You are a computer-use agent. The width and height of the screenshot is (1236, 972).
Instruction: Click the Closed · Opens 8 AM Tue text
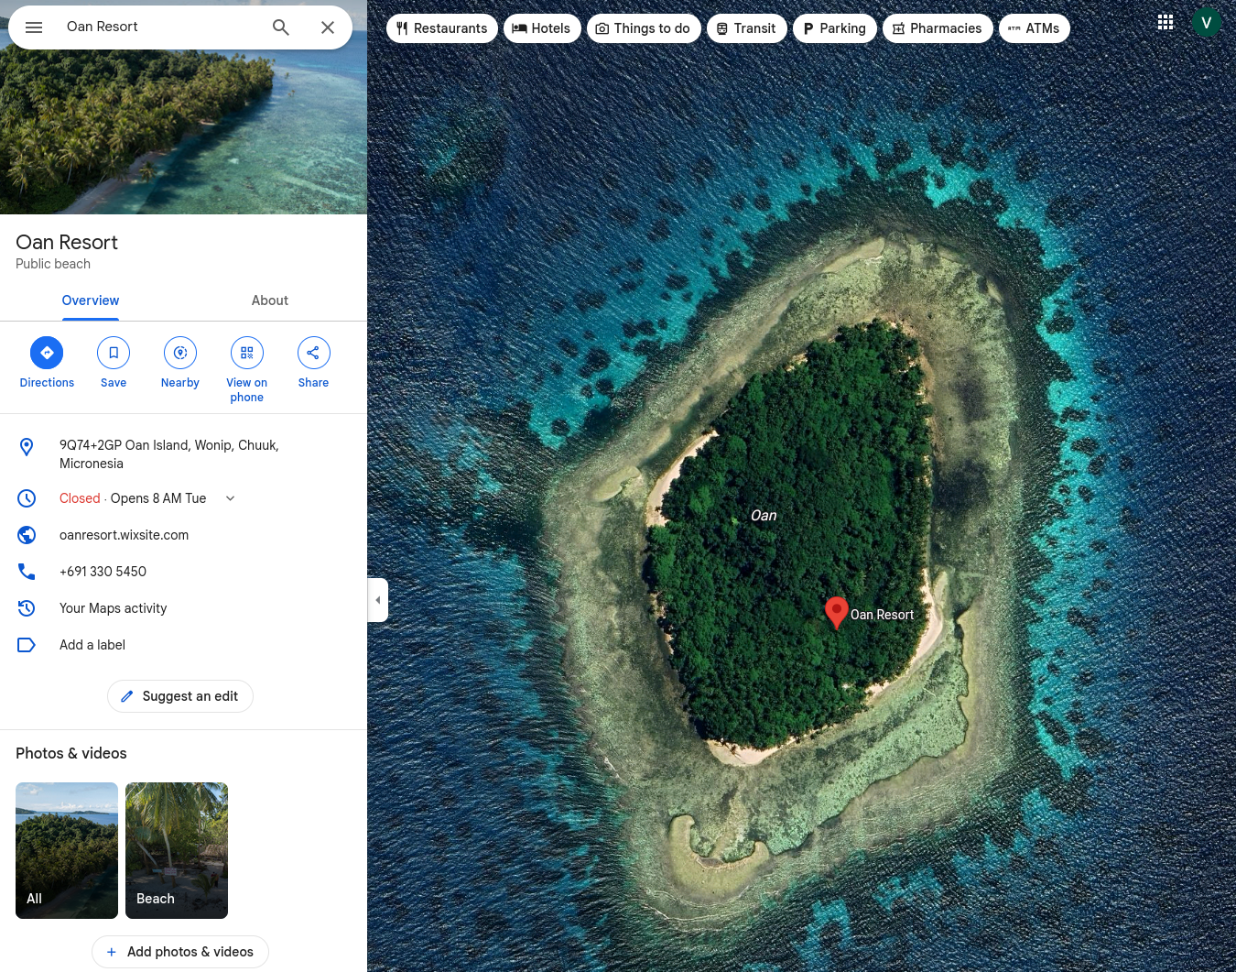click(x=133, y=498)
